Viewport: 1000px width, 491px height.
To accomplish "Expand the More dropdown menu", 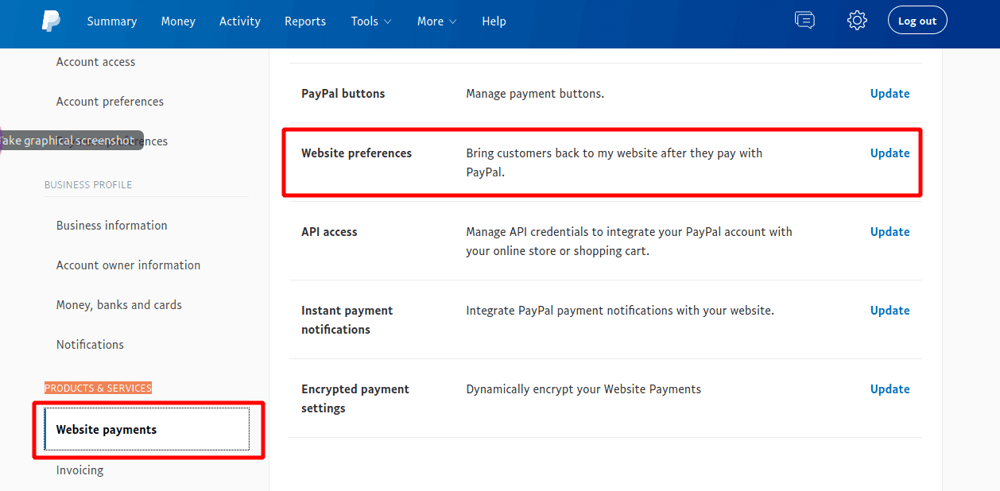I will pos(436,21).
